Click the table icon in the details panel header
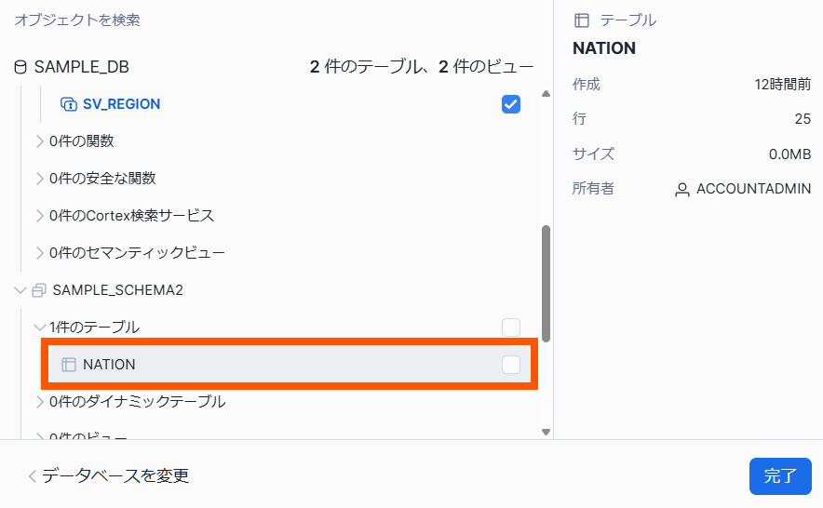Image resolution: width=823 pixels, height=508 pixels. point(582,20)
